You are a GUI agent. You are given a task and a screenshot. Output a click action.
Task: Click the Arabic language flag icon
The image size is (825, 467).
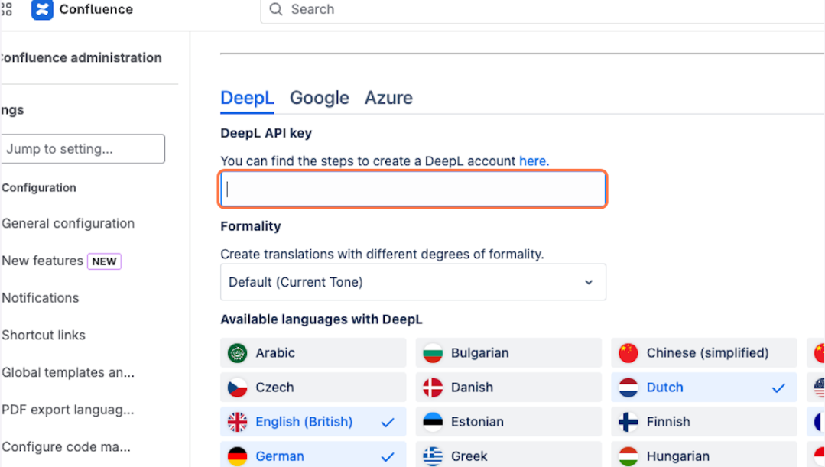click(237, 353)
